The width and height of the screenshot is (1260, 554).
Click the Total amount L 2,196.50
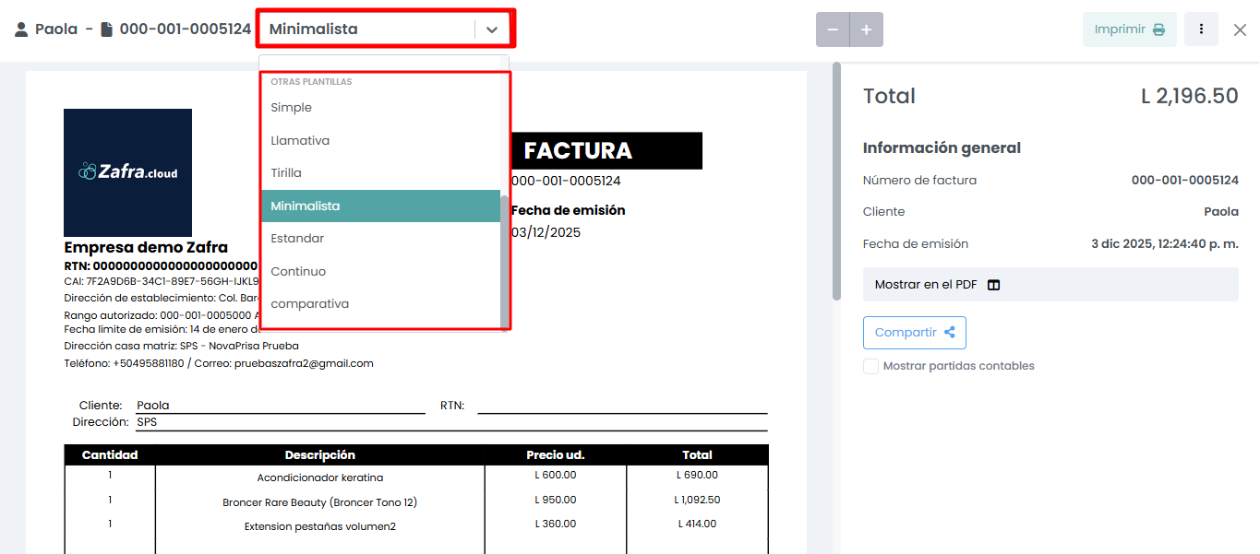1190,96
